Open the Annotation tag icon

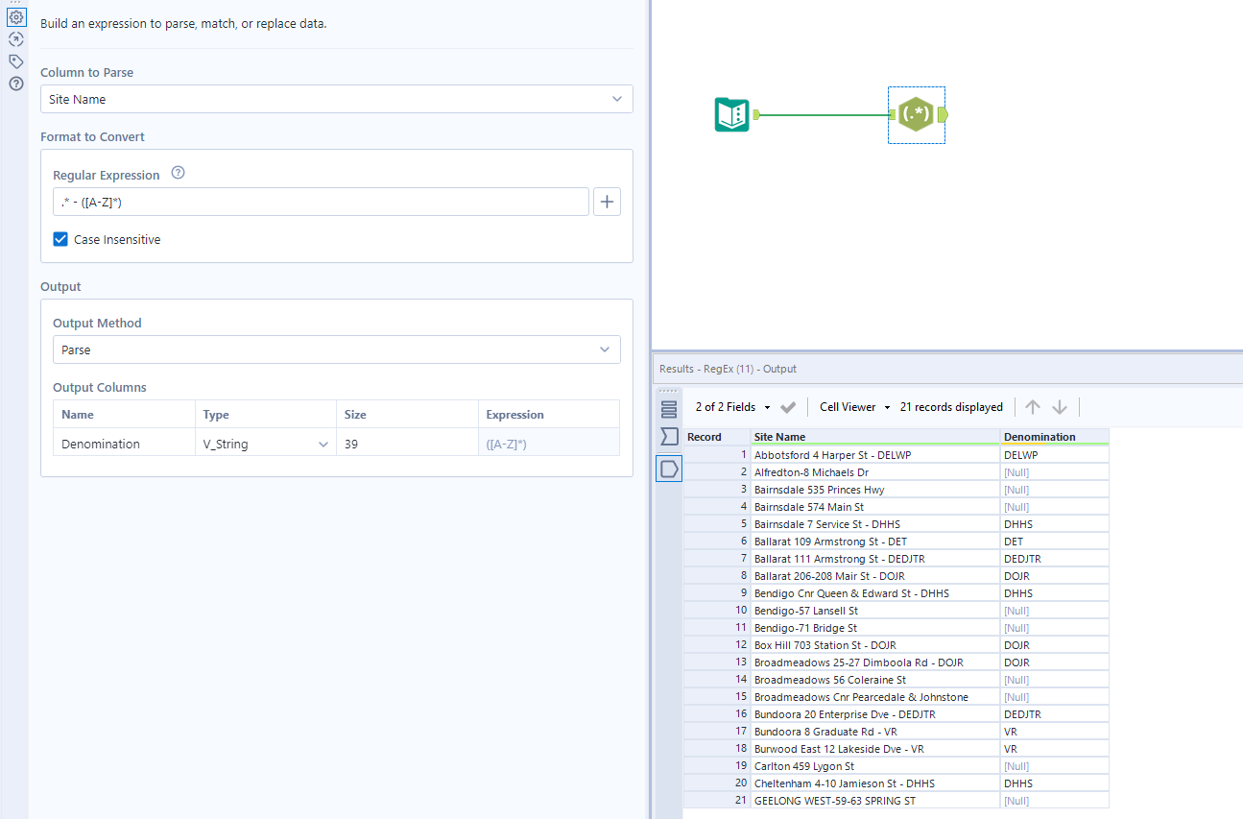click(15, 60)
